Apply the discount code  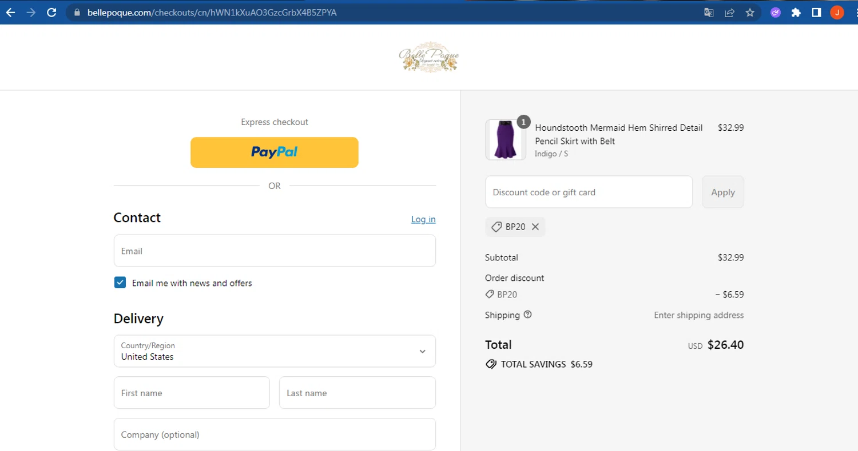click(x=723, y=192)
